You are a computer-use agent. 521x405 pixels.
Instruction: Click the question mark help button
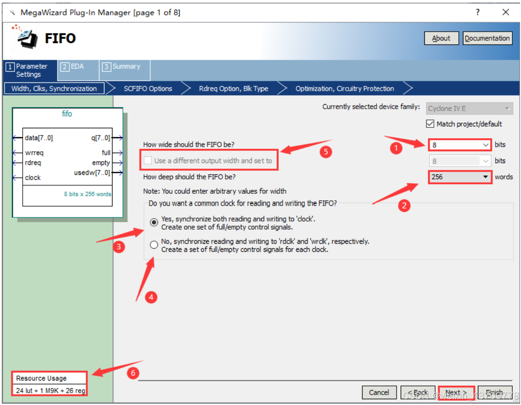tap(477, 12)
